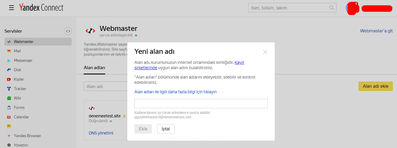Click the Yandex Connect logo
The image size is (397, 148).
click(x=41, y=8)
